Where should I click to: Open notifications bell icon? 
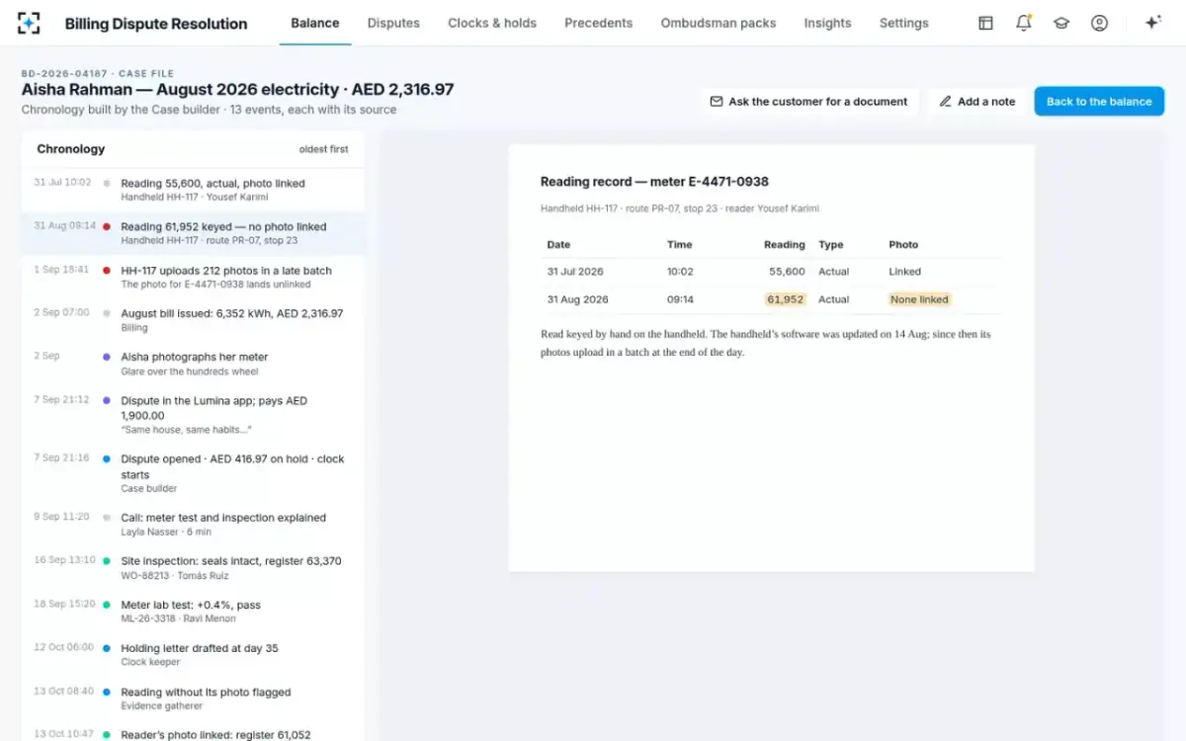1024,23
